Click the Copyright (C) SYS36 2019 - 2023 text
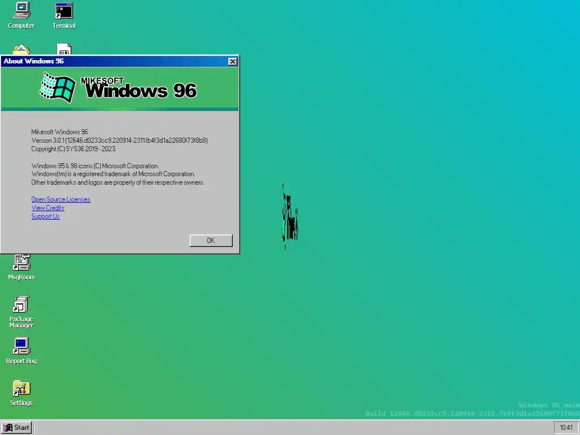This screenshot has height=435, width=580. [74, 149]
